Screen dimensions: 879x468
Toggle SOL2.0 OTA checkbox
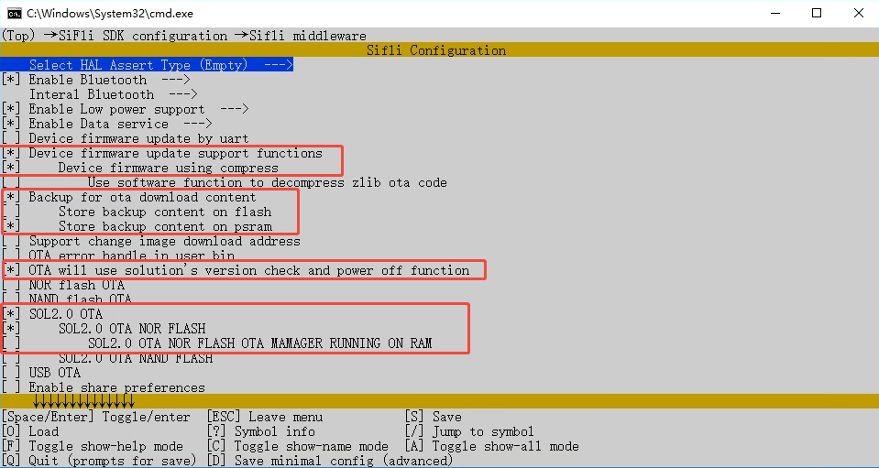click(x=11, y=314)
